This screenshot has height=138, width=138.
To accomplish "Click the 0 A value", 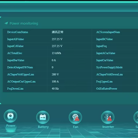I will (x=54, y=60).
